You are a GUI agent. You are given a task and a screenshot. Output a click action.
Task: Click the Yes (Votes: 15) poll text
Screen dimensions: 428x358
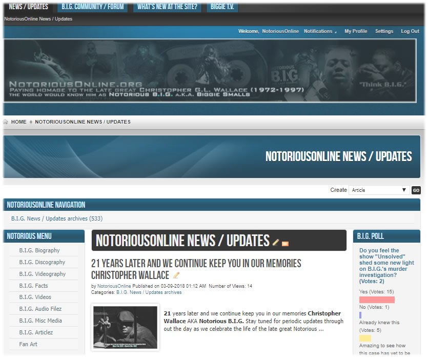(x=376, y=292)
